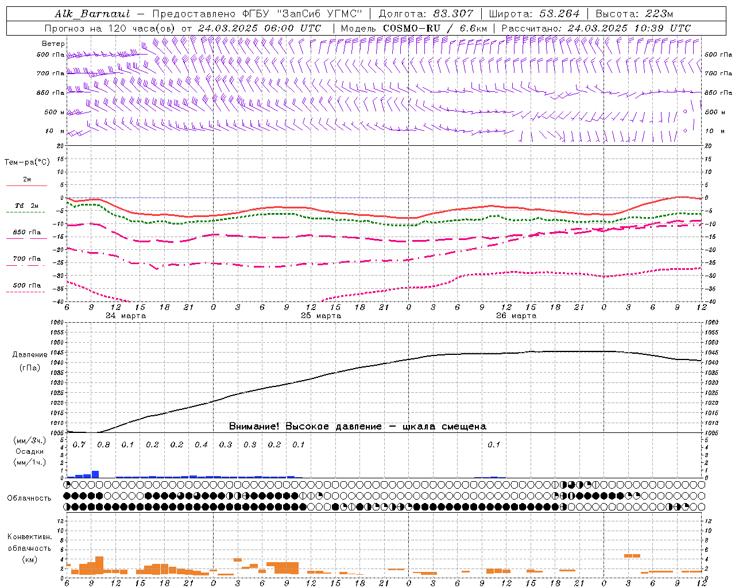Image resolution: width=735 pixels, height=588 pixels.
Task: Click the '850 гПа' temperature legend entry
Action: click(26, 233)
